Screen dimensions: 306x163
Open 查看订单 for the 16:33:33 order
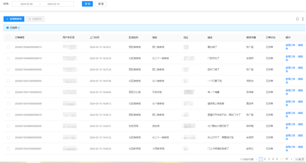290,57
